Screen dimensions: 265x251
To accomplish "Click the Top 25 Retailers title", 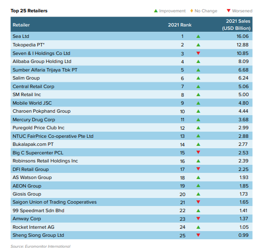I will click(29, 11).
